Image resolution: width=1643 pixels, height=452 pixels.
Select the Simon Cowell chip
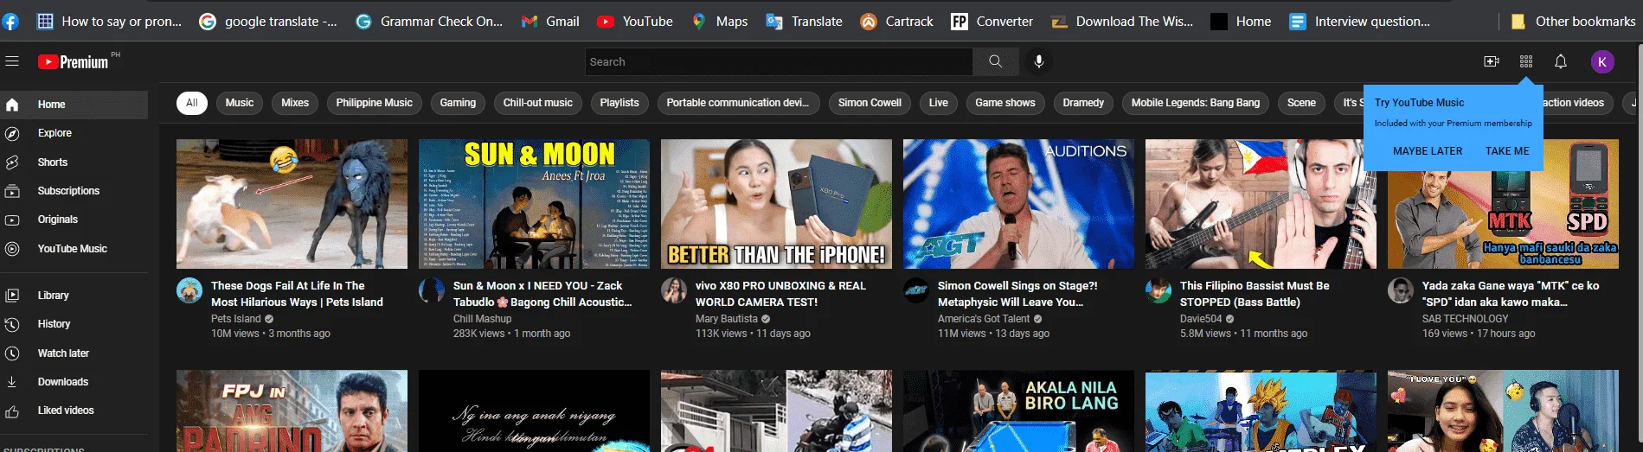click(870, 103)
